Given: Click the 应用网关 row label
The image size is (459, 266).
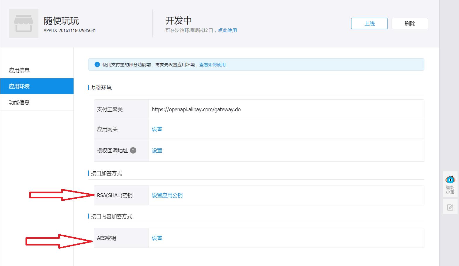Looking at the screenshot, I should (107, 129).
